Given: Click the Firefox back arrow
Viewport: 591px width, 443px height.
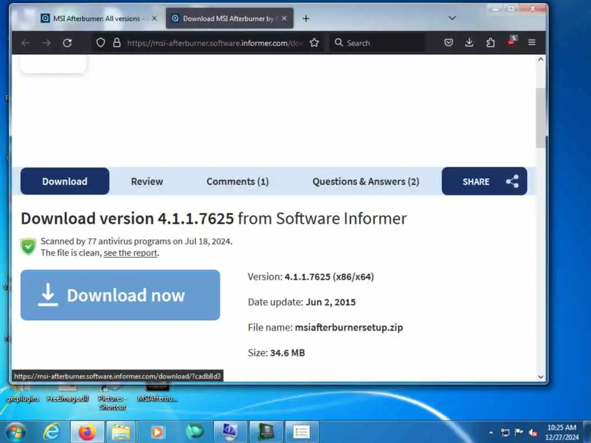Looking at the screenshot, I should coord(25,43).
